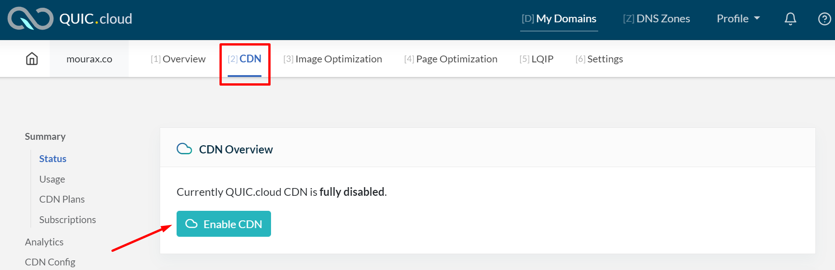The height and width of the screenshot is (270, 835).
Task: Select the CDN tab
Action: [x=245, y=59]
